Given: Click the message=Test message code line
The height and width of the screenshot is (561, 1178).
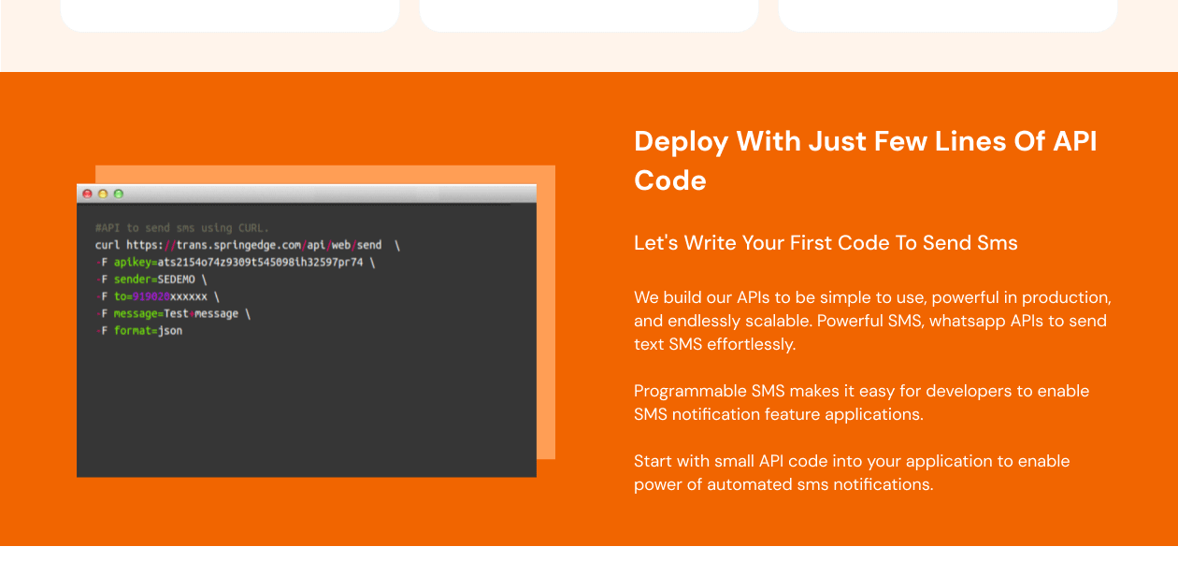Looking at the screenshot, I should 173,314.
